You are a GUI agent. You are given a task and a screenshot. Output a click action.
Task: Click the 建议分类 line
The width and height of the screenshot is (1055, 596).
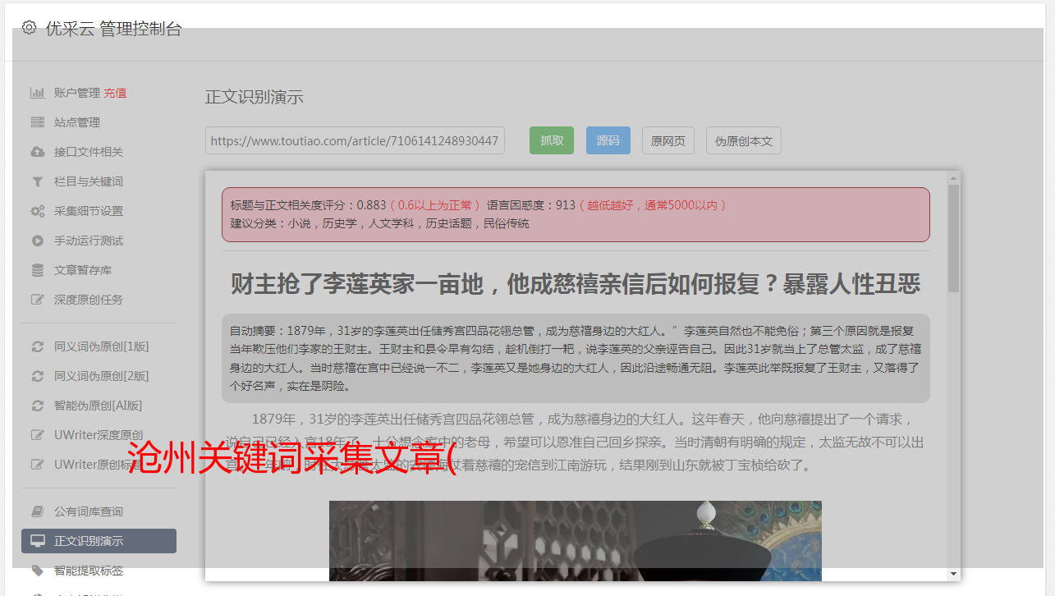coord(379,223)
